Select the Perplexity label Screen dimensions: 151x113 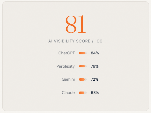[66, 67]
